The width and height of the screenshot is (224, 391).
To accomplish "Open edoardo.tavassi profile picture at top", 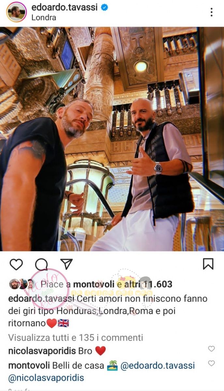I will coord(16,12).
